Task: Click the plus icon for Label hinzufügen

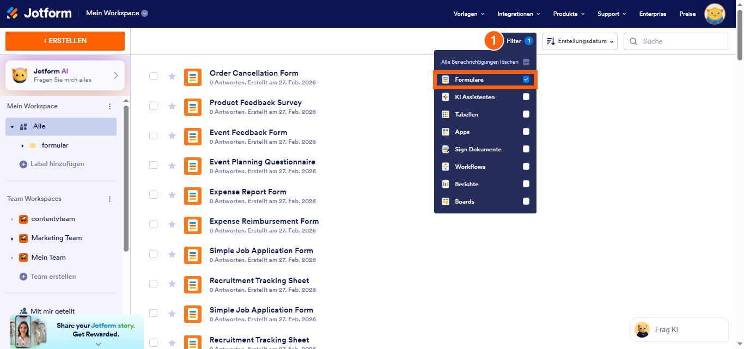Action: [x=23, y=164]
